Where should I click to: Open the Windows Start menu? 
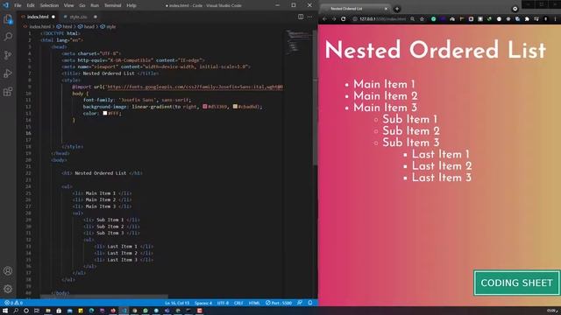click(x=5, y=311)
